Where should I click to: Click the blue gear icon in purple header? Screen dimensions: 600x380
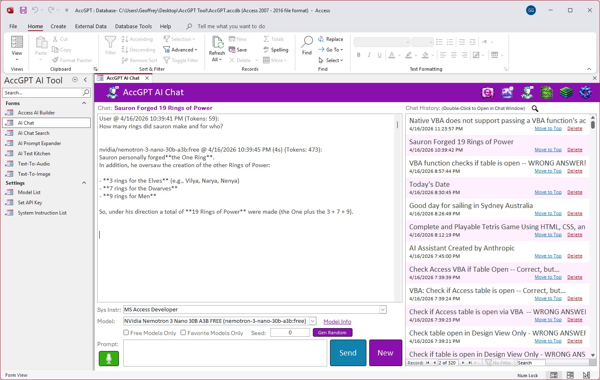click(586, 93)
